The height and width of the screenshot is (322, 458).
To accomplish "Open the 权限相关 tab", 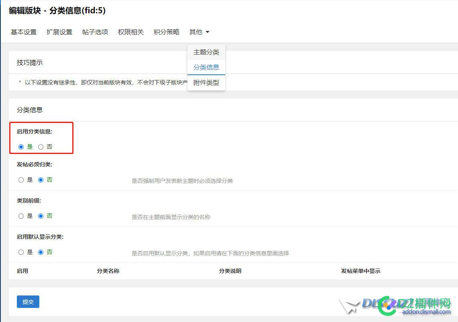I will point(130,32).
